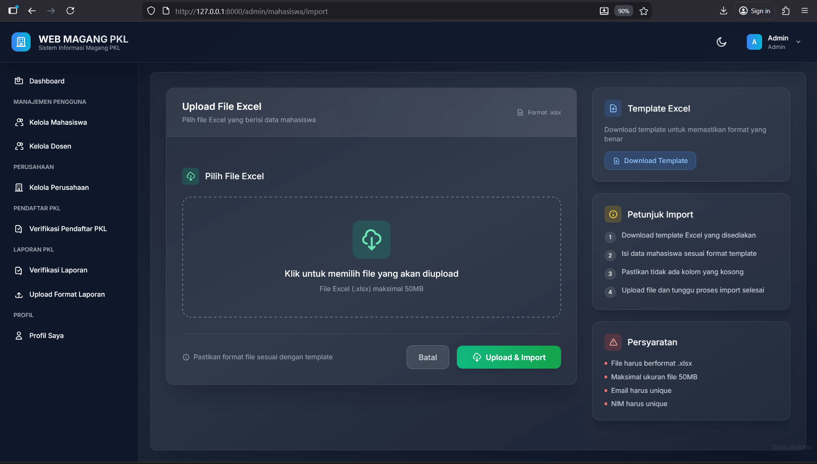
Task: Click the Petunjuk Import info icon
Action: click(613, 214)
